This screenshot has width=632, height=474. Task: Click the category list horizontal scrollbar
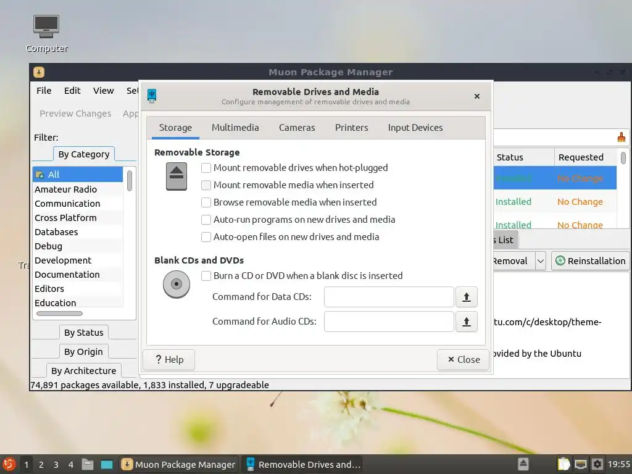click(x=59, y=314)
